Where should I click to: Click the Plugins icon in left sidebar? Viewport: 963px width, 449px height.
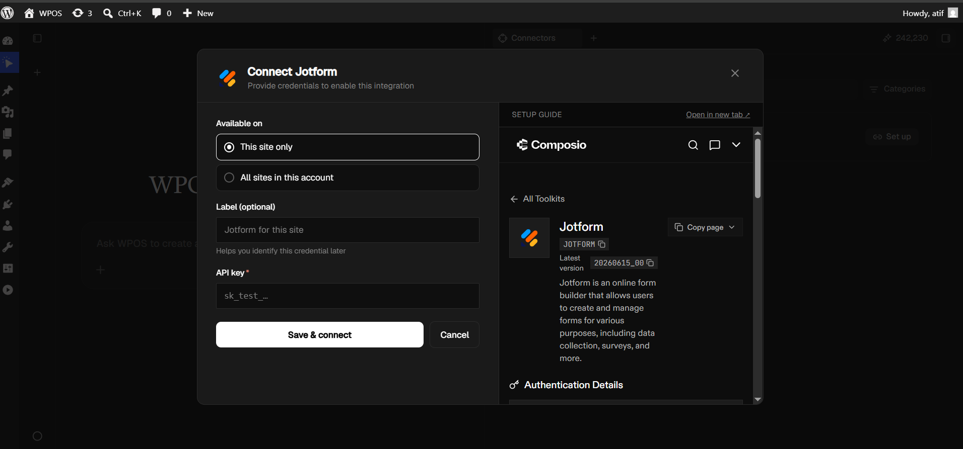[x=8, y=204]
